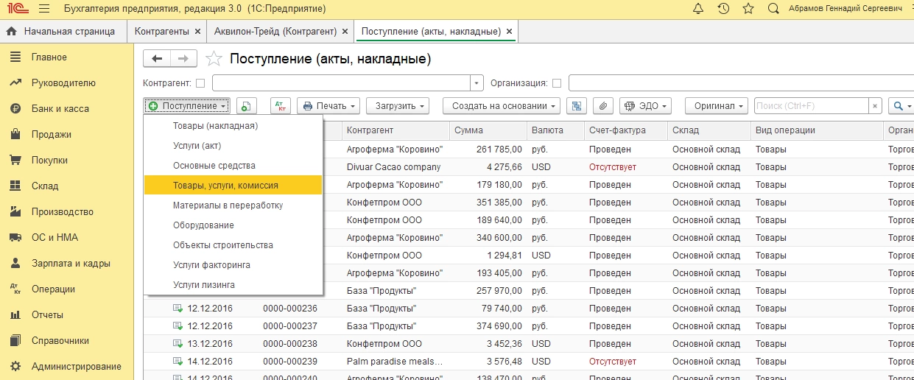Enable the Контрагент filter checkbox
Image resolution: width=914 pixels, height=380 pixels.
click(200, 83)
